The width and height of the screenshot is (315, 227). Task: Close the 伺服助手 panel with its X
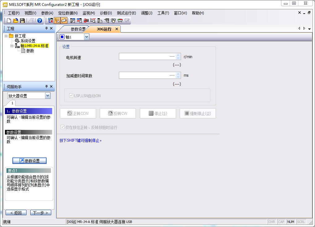(x=51, y=87)
